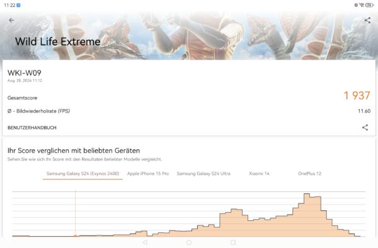Tap the battery status icon
The height and width of the screenshot is (248, 378).
369,5
